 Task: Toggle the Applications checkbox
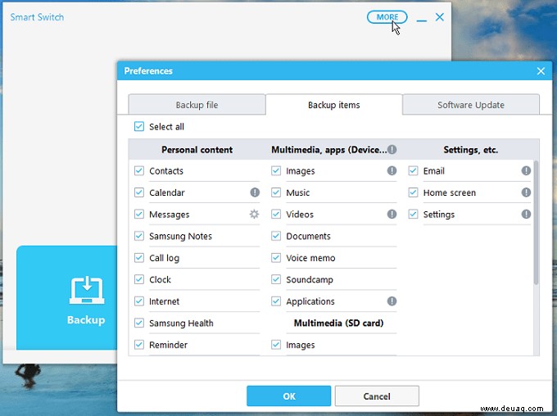(276, 301)
